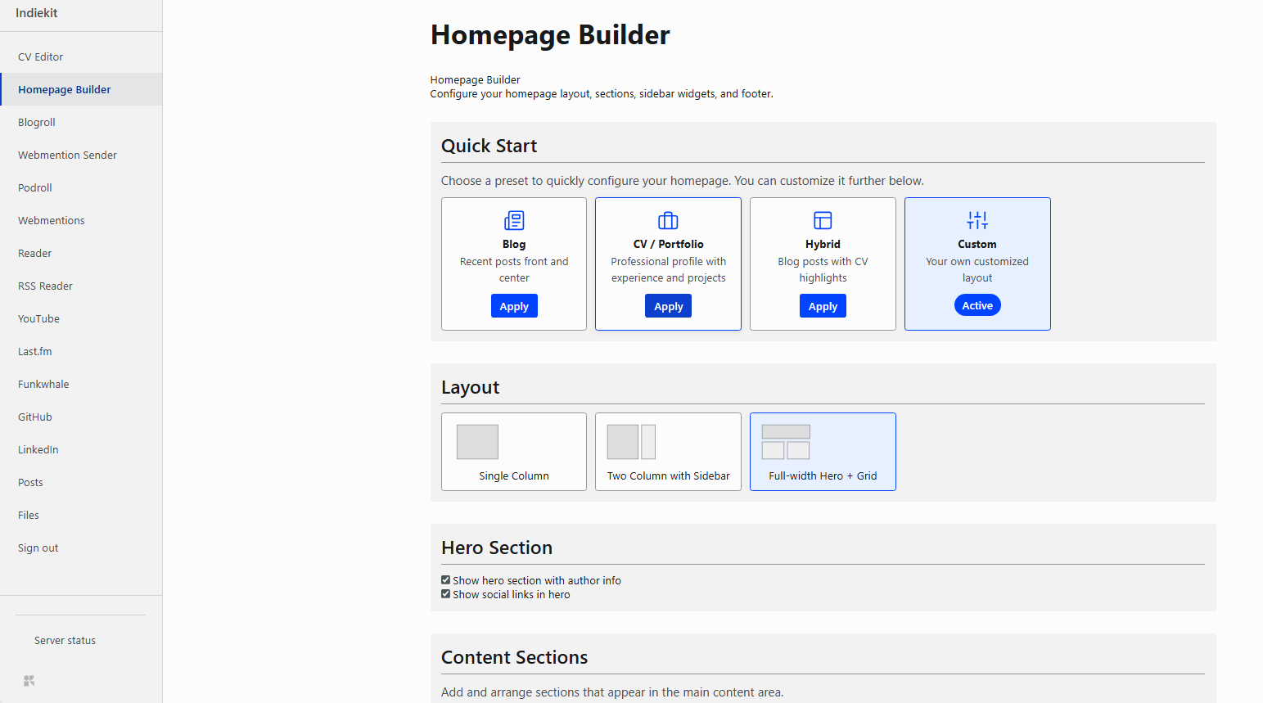Click the Active button on Custom preset

point(977,305)
